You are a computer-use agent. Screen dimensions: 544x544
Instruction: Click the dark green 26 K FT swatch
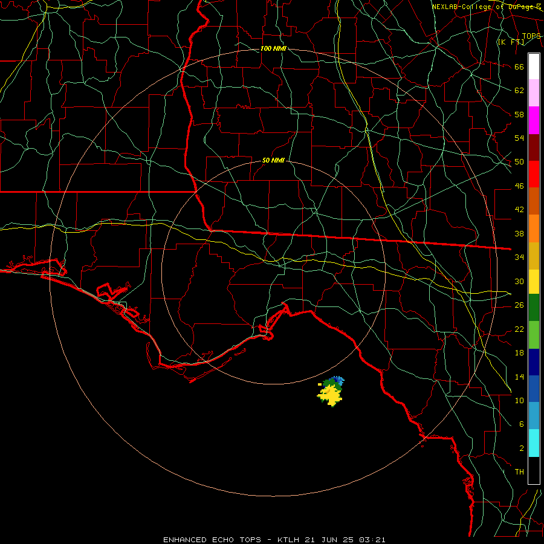point(534,308)
